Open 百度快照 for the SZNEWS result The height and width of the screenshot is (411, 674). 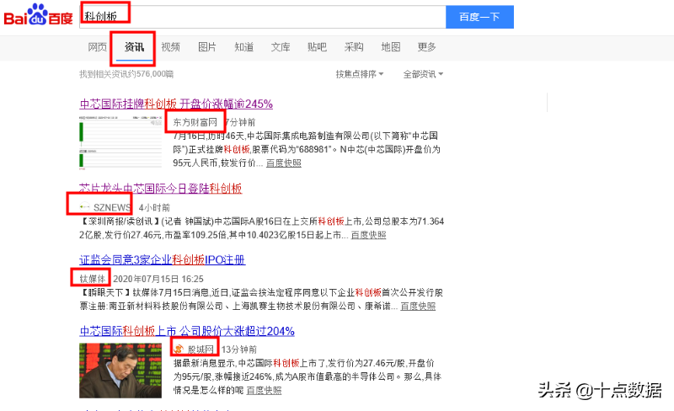(368, 235)
